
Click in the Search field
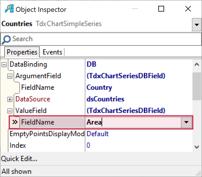pos(101,39)
